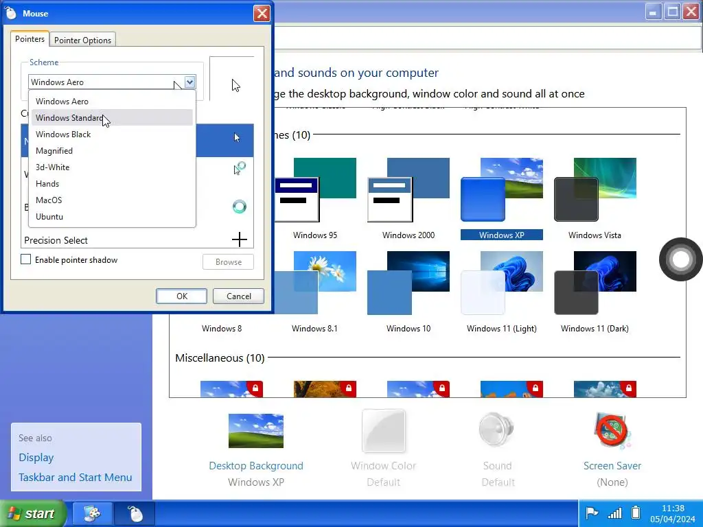The height and width of the screenshot is (527, 703).
Task: Click the busy ring cursor icon
Action: pos(240,207)
